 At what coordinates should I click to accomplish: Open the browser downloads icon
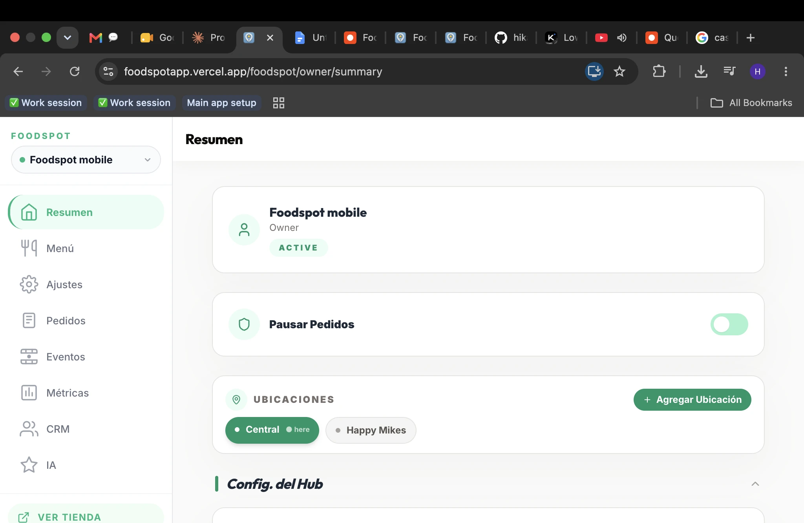tap(701, 71)
